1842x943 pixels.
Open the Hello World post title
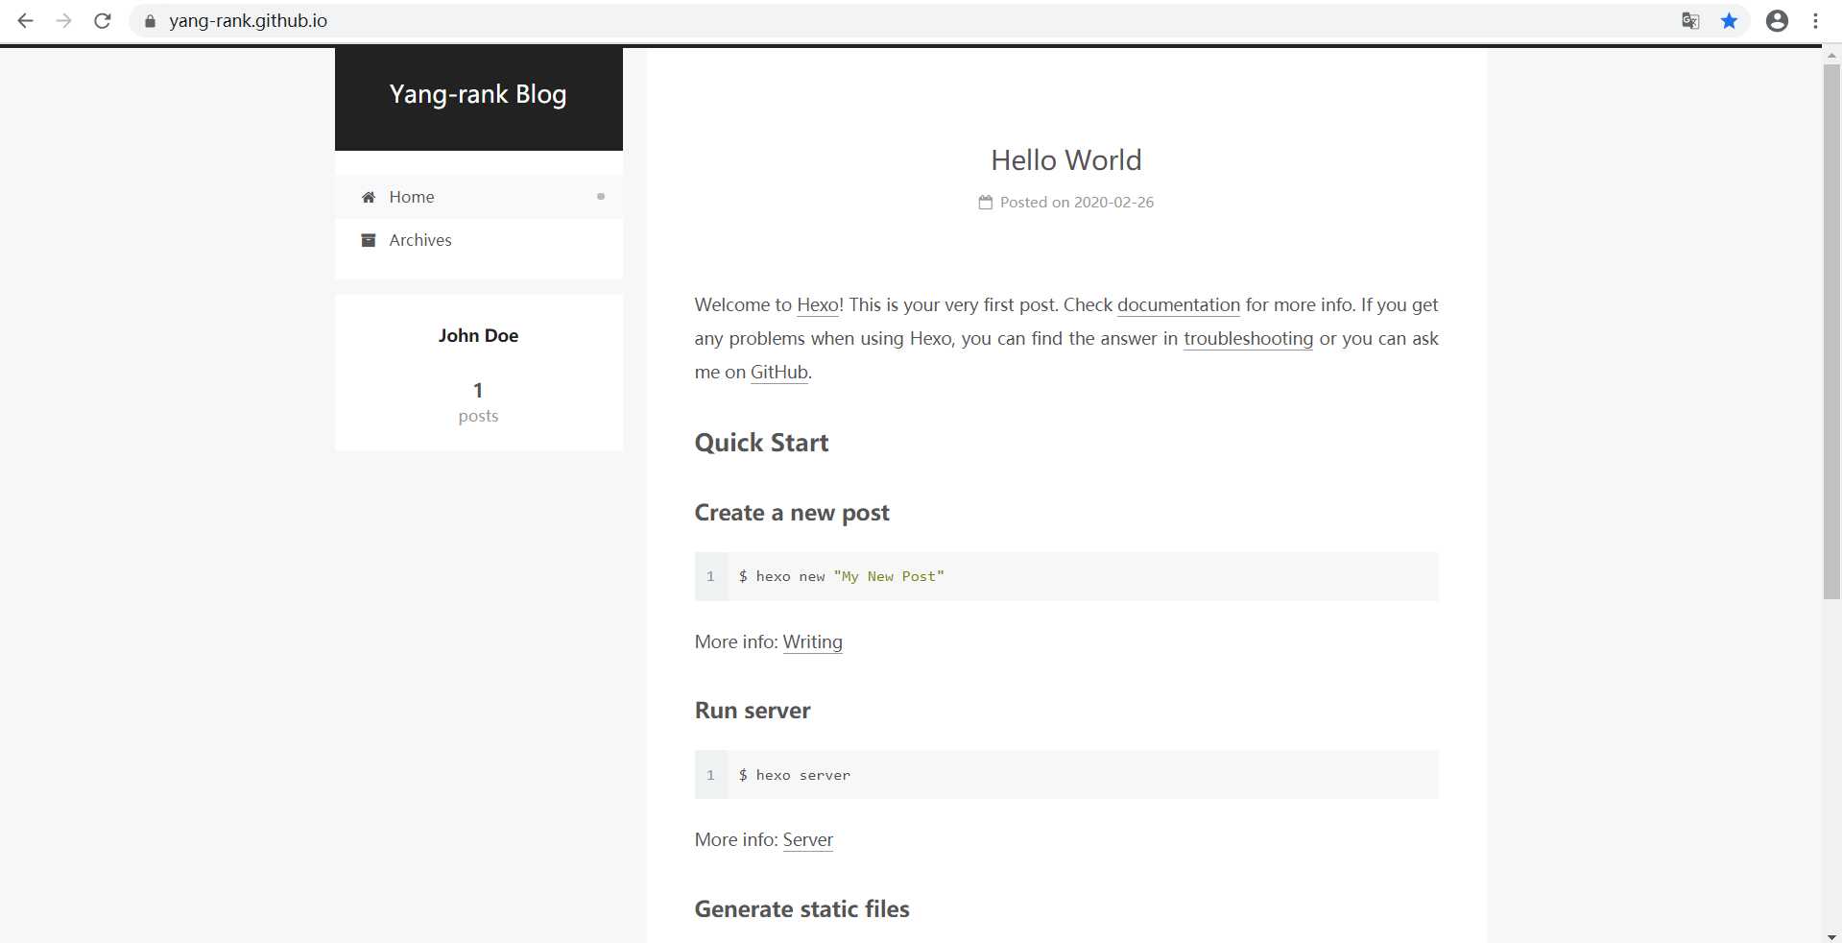[1065, 159]
